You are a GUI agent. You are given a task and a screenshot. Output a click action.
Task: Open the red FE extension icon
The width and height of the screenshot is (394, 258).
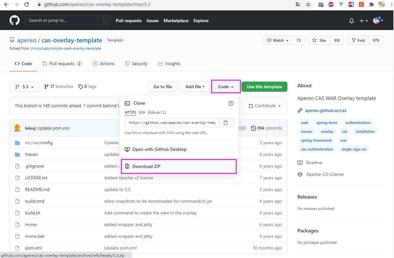[x=351, y=4]
